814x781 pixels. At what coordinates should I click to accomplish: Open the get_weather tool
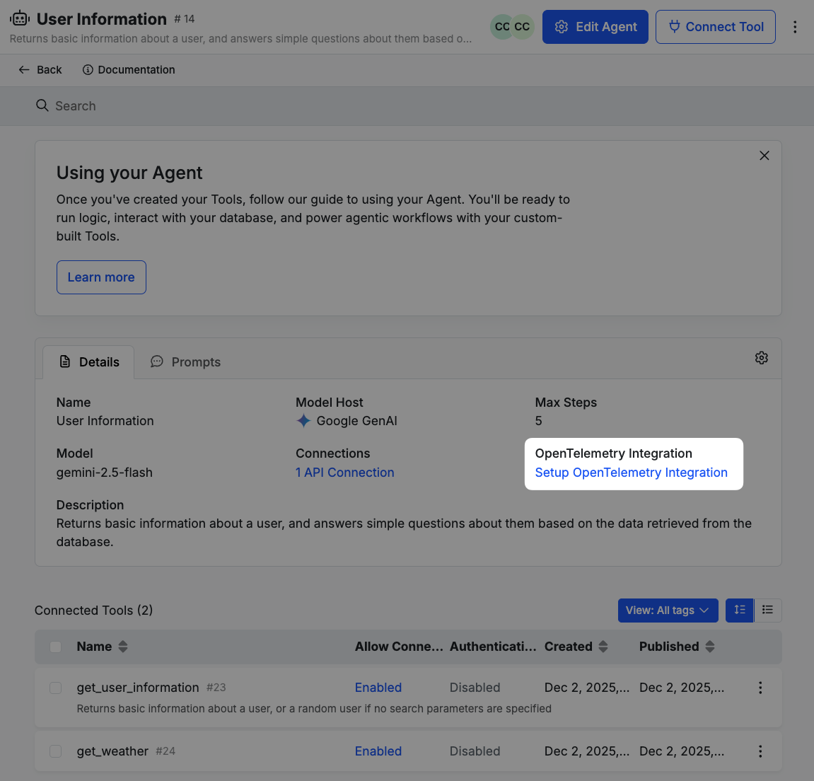112,751
